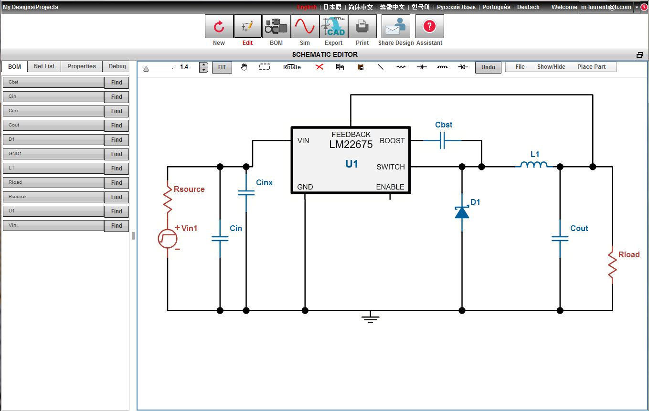
Task: Click the paste tool icon
Action: click(361, 67)
